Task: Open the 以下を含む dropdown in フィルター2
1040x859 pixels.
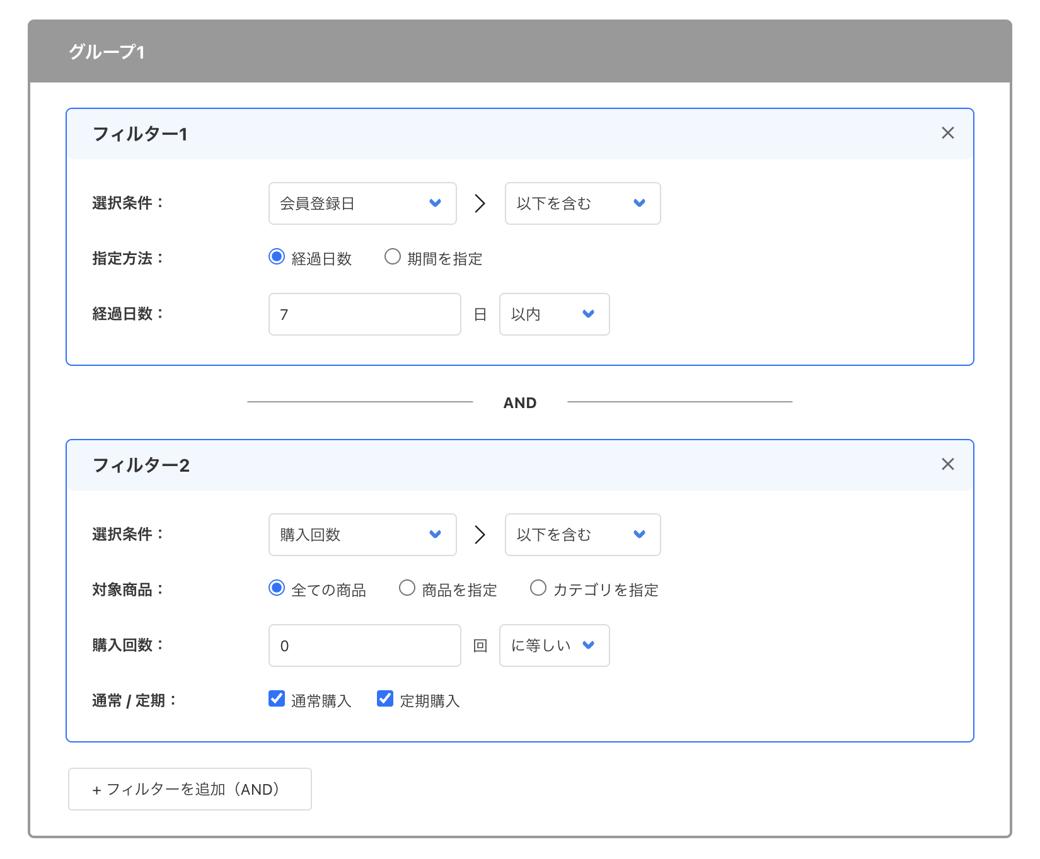Action: pyautogui.click(x=581, y=534)
